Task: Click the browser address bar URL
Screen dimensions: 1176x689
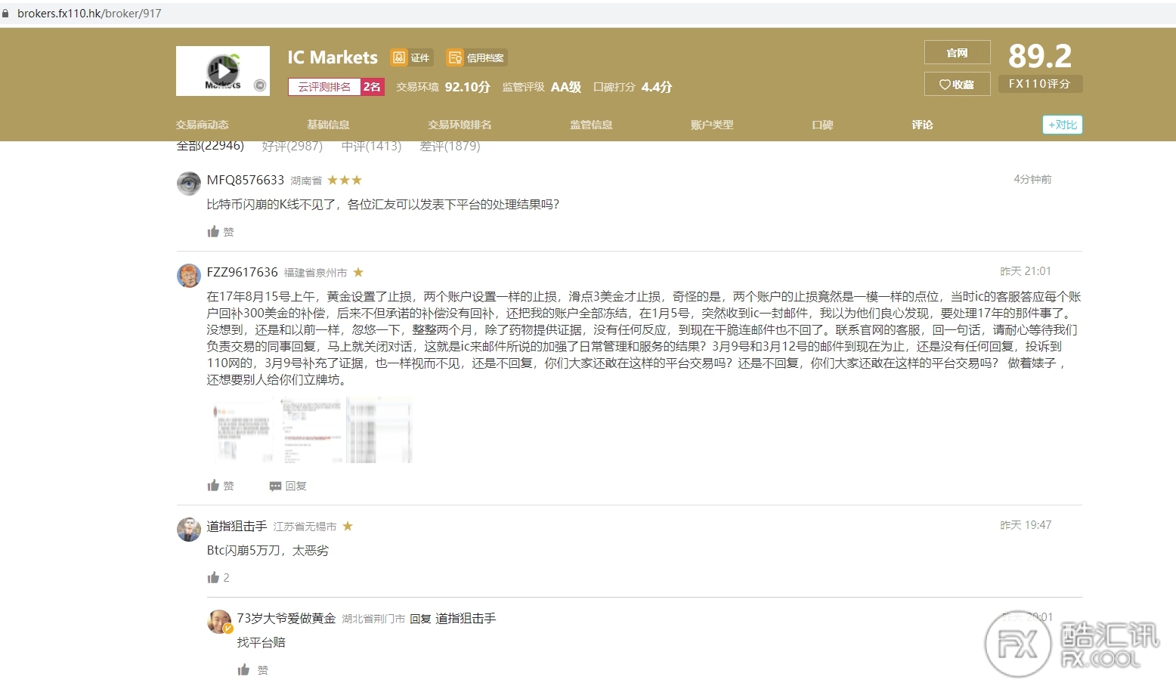Action: point(89,14)
